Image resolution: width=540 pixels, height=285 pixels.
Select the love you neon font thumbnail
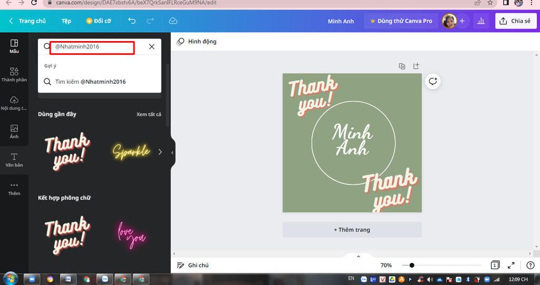pyautogui.click(x=131, y=235)
